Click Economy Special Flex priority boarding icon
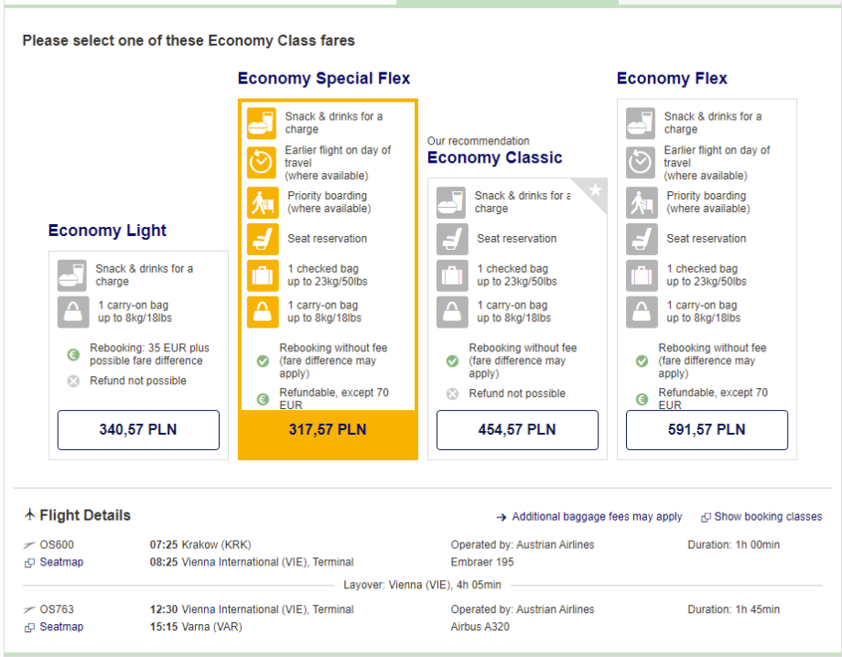Viewport: 842px width, 657px height. 262,201
